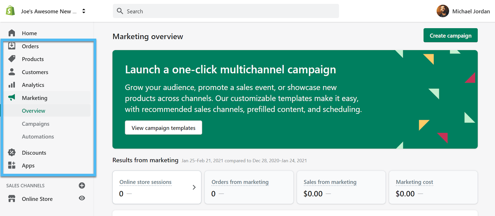Image resolution: width=495 pixels, height=216 pixels.
Task: View Online Store using eye icon
Action: [x=82, y=198]
